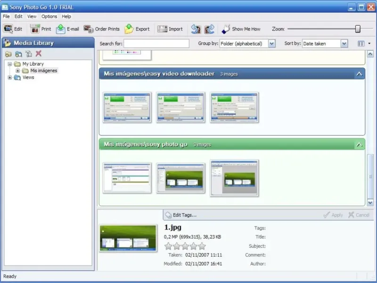Open the view layout dropdown arrow
The height and width of the screenshot is (283, 377).
[x=369, y=43]
